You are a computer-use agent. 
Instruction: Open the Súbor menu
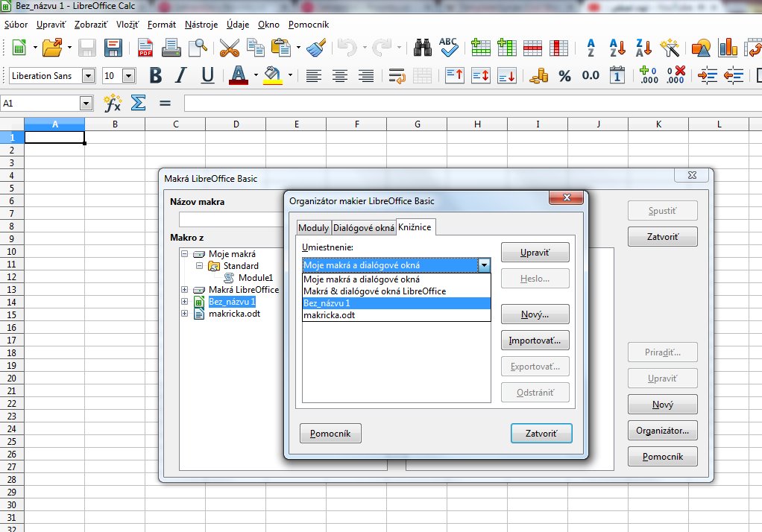pyautogui.click(x=16, y=25)
